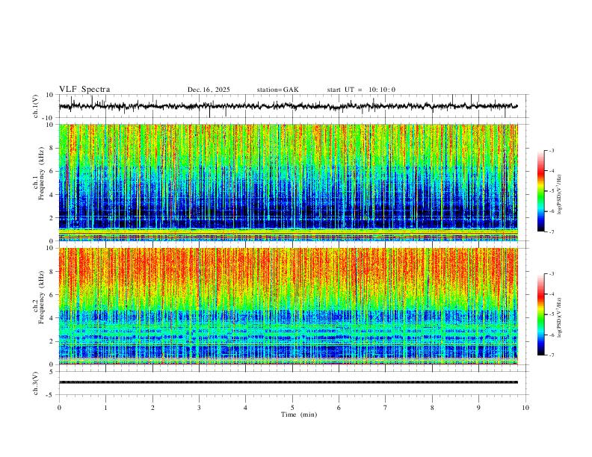Click the ch.1 colorbar log(PSD) label
Screen dimensions: 592x457
(560, 194)
